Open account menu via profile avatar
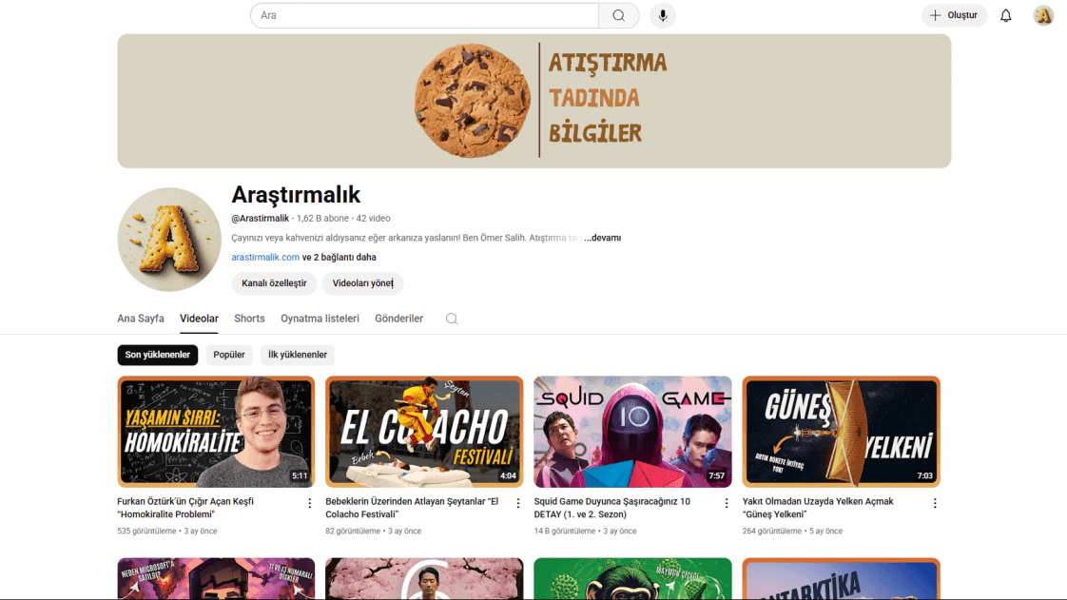The height and width of the screenshot is (600, 1067). [x=1043, y=15]
